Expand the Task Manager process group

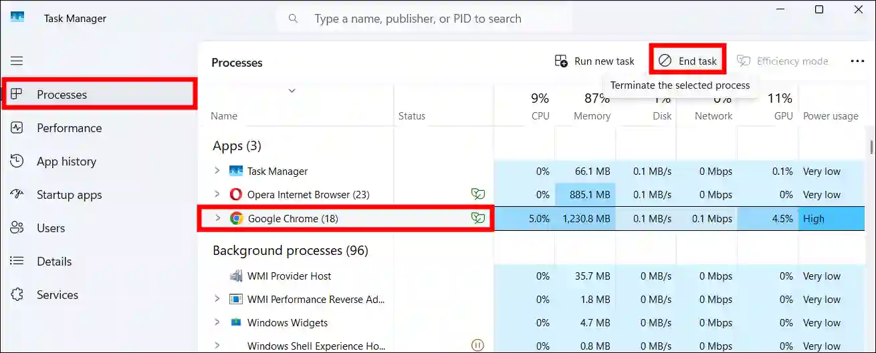[x=217, y=171]
